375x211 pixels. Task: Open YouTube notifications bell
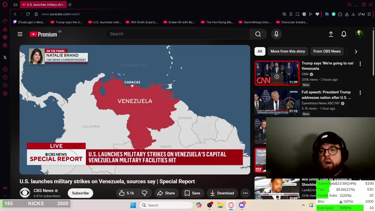(344, 34)
